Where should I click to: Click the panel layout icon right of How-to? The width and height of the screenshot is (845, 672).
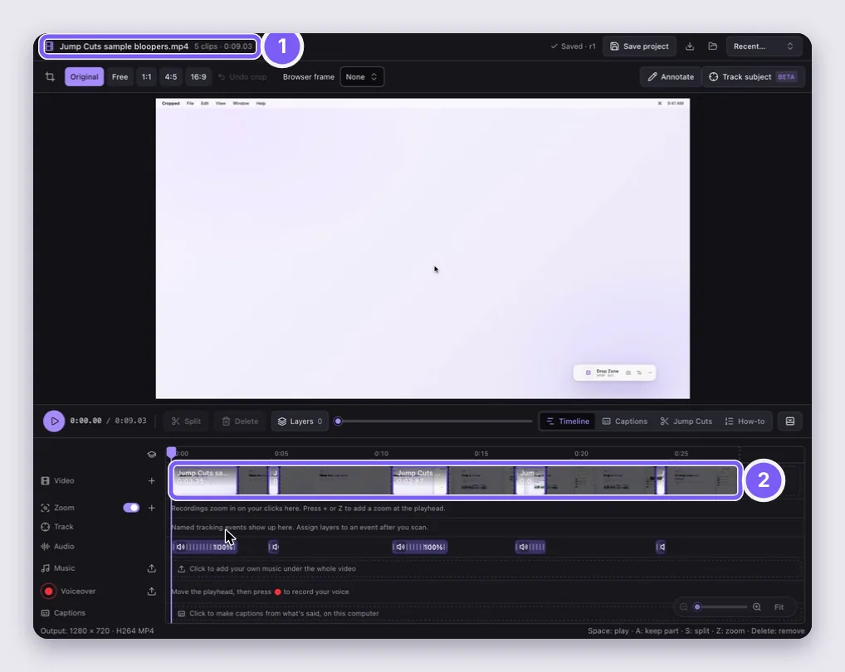790,421
